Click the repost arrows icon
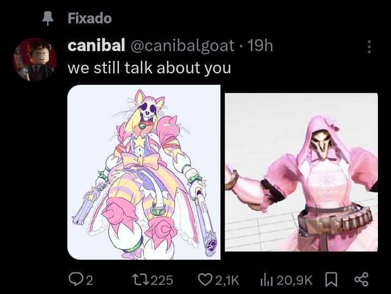This screenshot has width=391, height=294. point(141,280)
